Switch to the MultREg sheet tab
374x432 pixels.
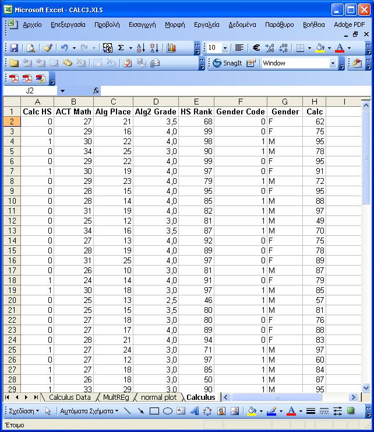(116, 398)
